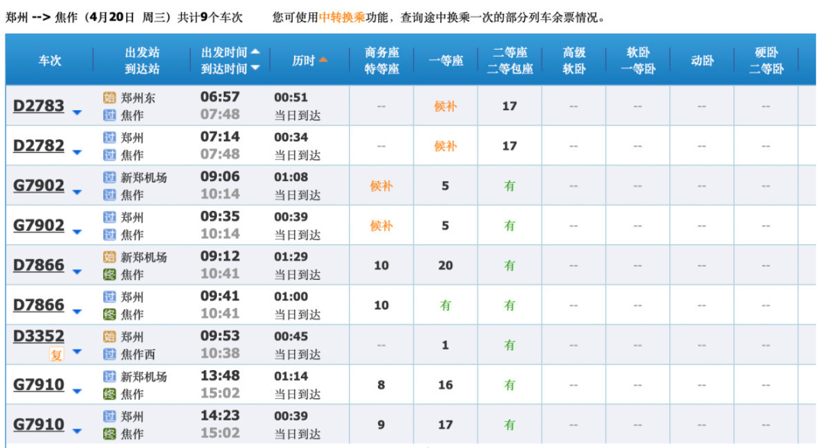Expand details for D7866 via its arrow

(76, 272)
